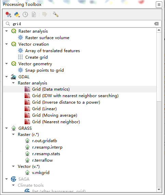
Task: Collapse the Vector (v.*) subgroup
Action: click(13, 166)
